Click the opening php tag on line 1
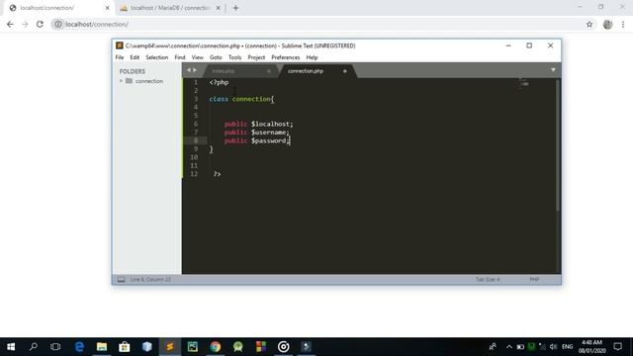 tap(219, 82)
